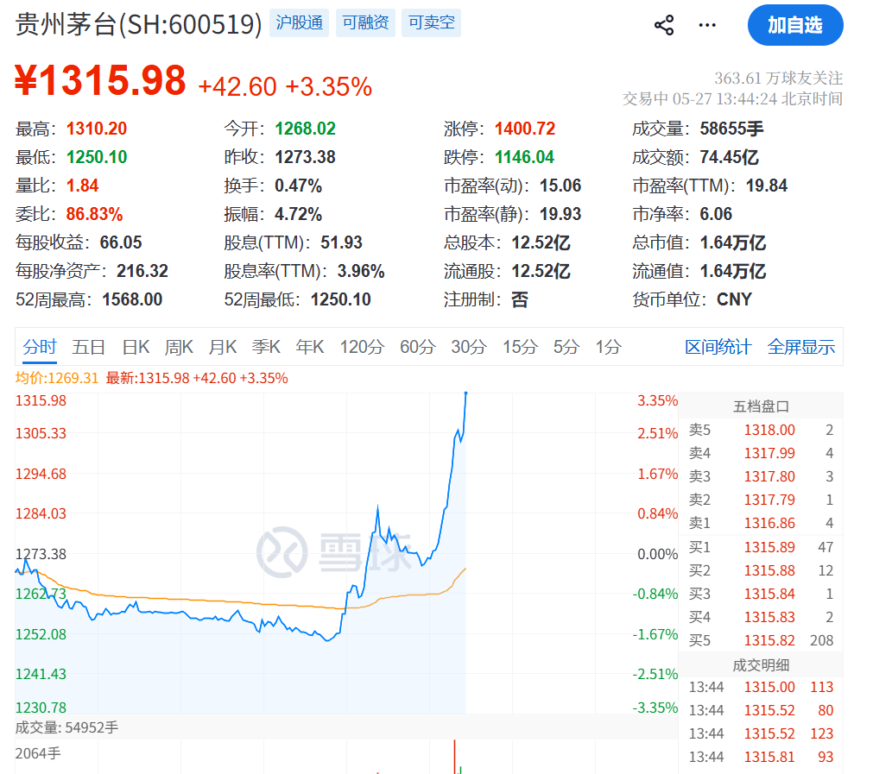Switch to the 年K chart tab
This screenshot has height=774, width=873.
tap(309, 347)
